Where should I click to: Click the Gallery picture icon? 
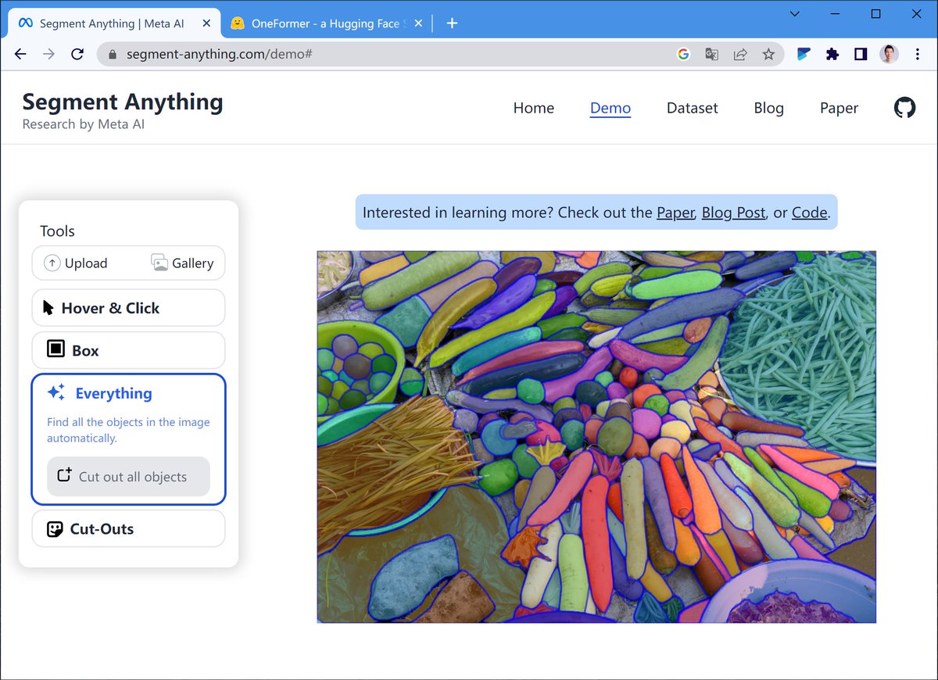(159, 263)
